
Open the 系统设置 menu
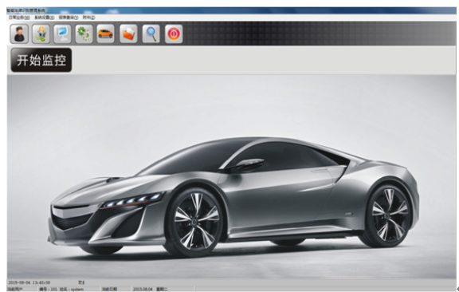45,18
